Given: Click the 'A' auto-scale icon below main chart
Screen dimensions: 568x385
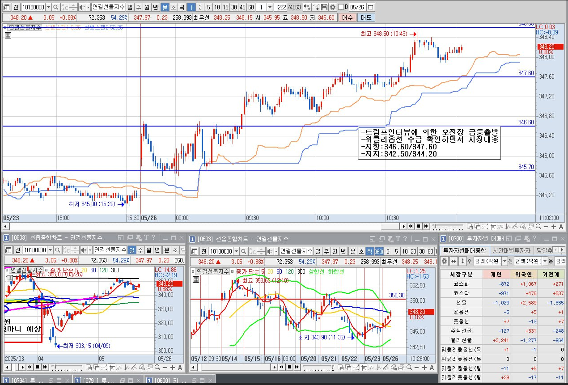Looking at the screenshot, I should click(x=561, y=227).
